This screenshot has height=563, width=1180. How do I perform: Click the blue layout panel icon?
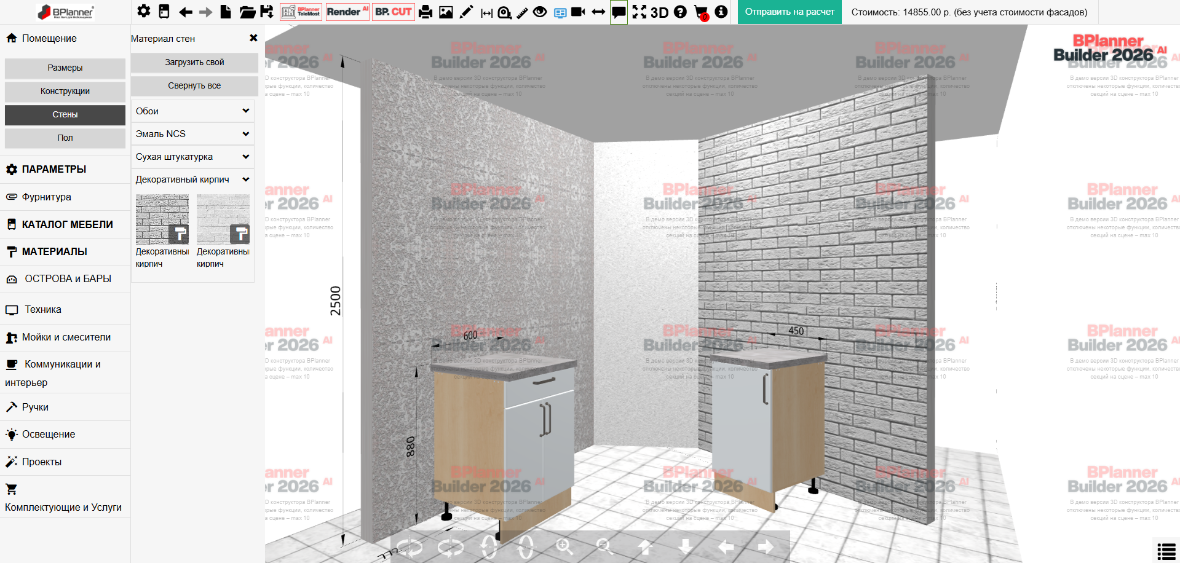pos(560,12)
